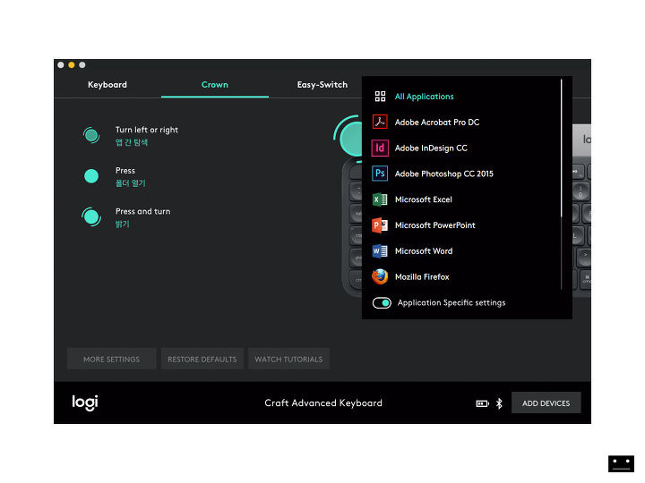The width and height of the screenshot is (645, 483).
Task: Click the robot face icon at the bottom right
Action: coord(621,463)
